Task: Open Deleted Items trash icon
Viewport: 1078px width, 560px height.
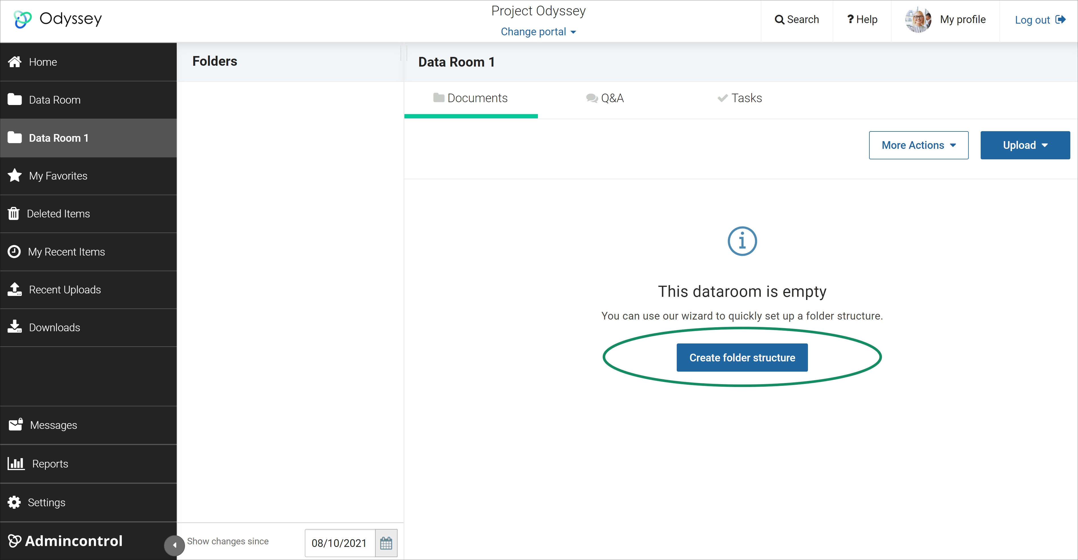Action: 13,213
